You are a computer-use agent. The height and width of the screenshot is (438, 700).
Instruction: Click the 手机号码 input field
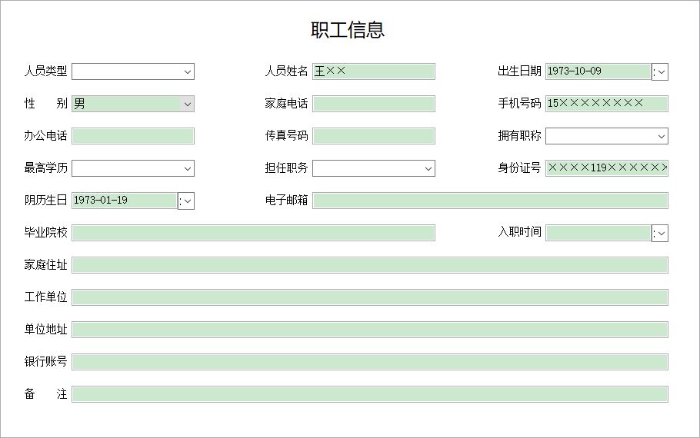[x=607, y=104]
